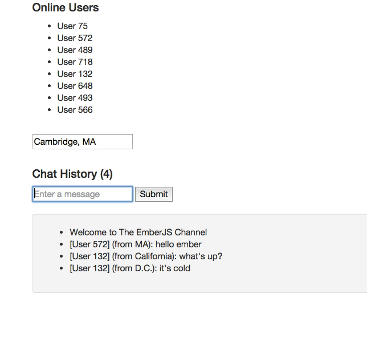367x359 pixels.
Task: Select User 75 in Online Users list
Action: pos(72,26)
